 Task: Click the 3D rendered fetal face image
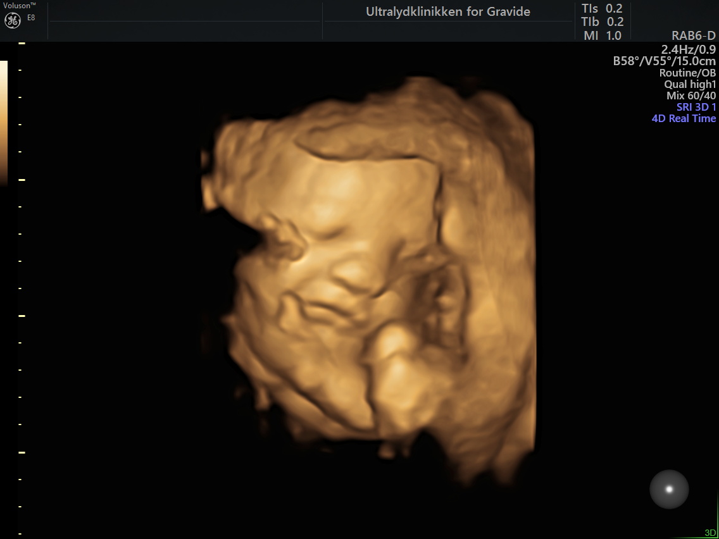click(368, 279)
